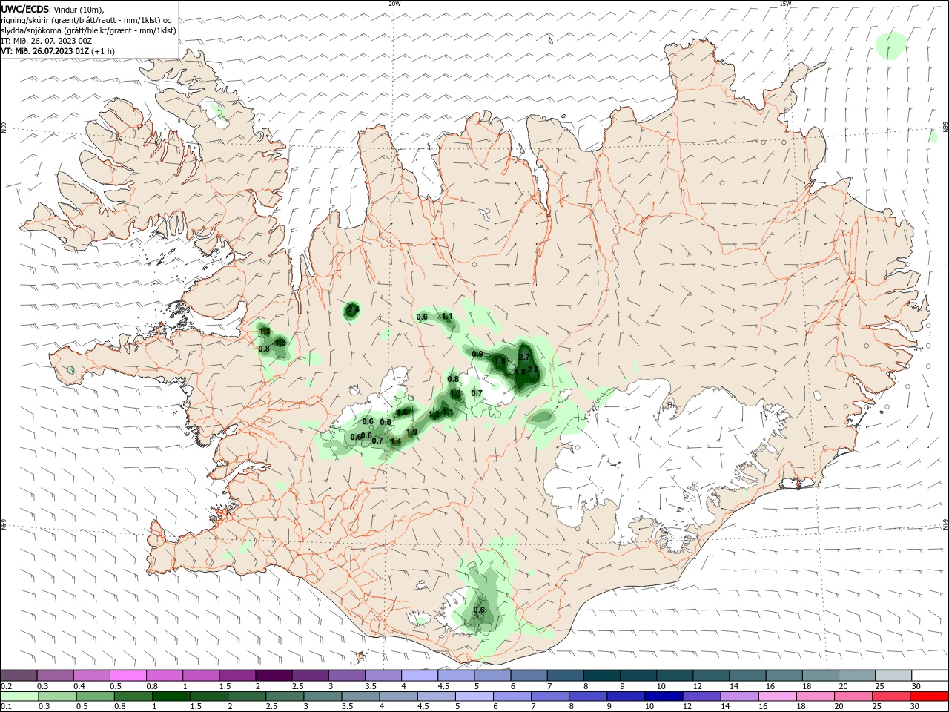
Task: Pick crimson 25–30 swatch in rain legend
Action: tap(891, 696)
